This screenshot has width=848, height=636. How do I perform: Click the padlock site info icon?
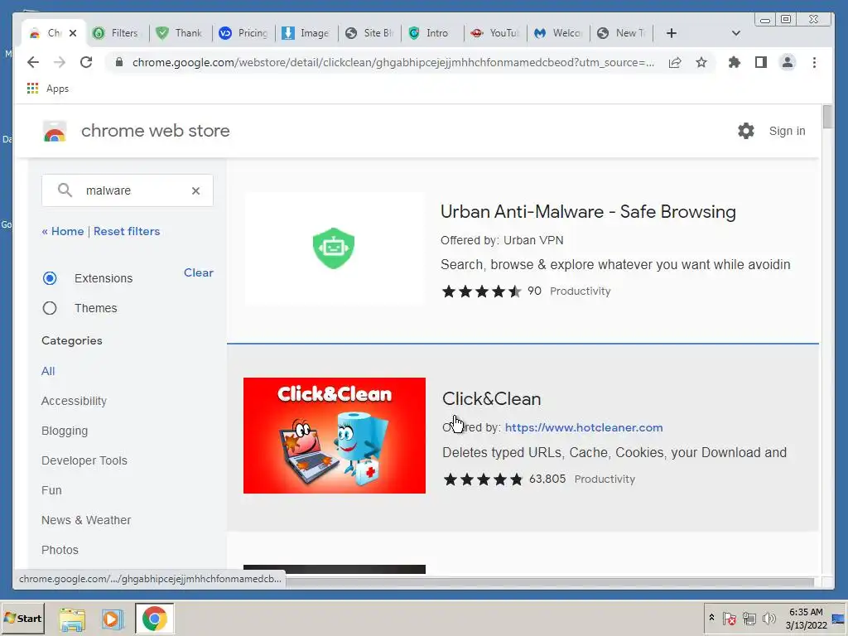coord(119,62)
